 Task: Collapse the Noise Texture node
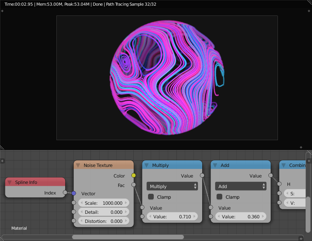pos(78,165)
